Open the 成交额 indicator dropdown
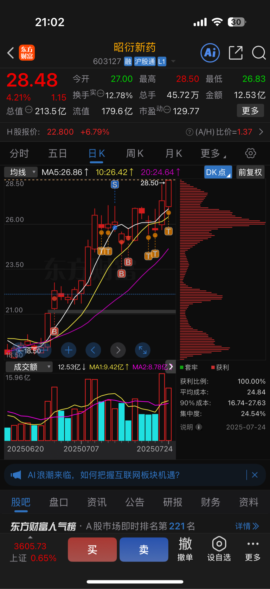The image size is (270, 589). click(x=29, y=367)
